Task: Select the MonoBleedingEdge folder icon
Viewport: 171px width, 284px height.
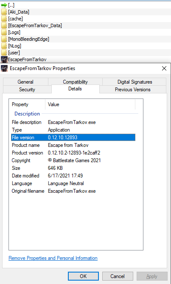Action: [4, 39]
